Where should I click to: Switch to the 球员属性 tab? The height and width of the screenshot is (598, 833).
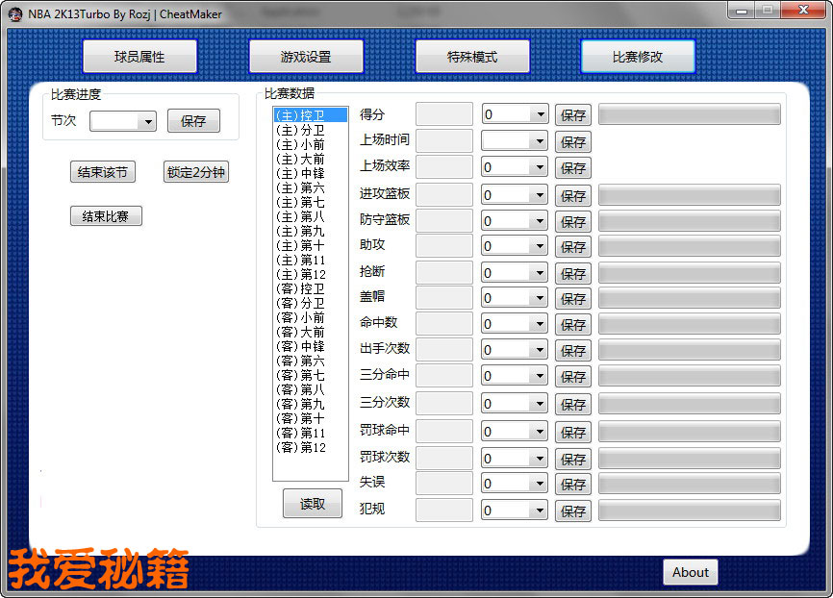coord(139,57)
